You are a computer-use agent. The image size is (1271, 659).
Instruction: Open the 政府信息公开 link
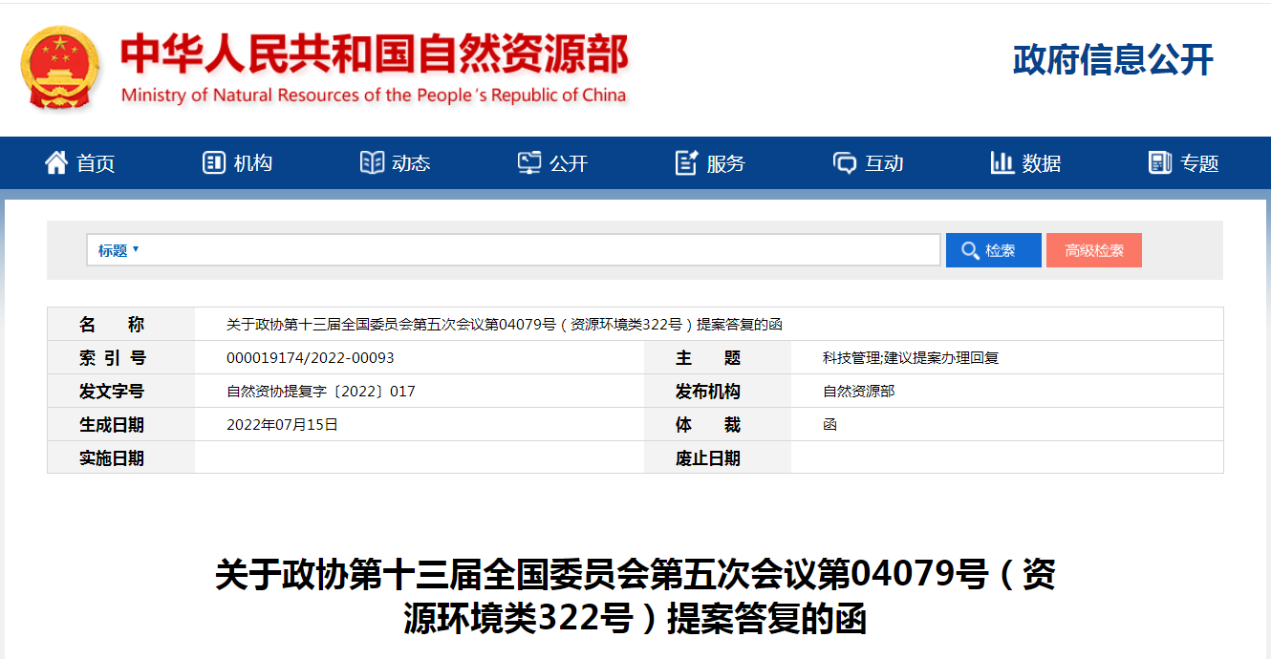1111,59
